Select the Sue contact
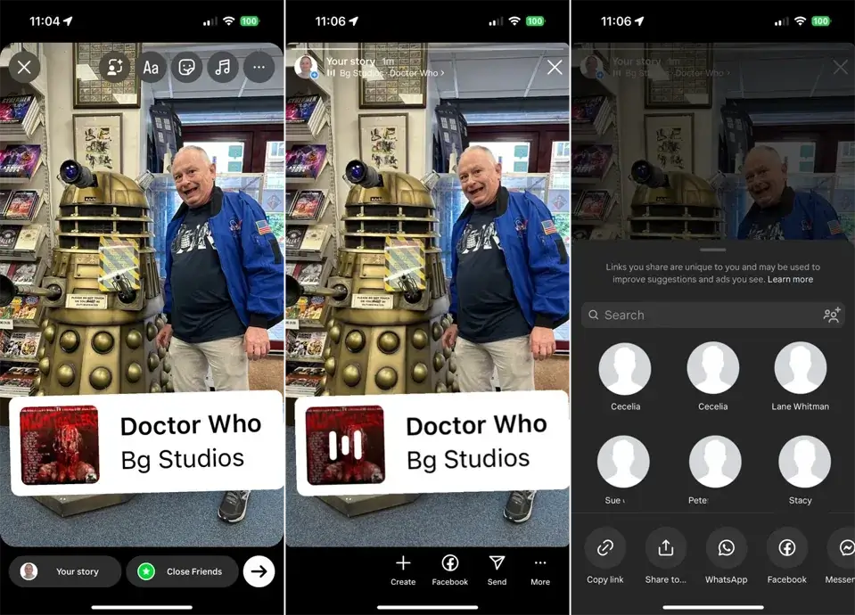The height and width of the screenshot is (615, 855). (623, 470)
